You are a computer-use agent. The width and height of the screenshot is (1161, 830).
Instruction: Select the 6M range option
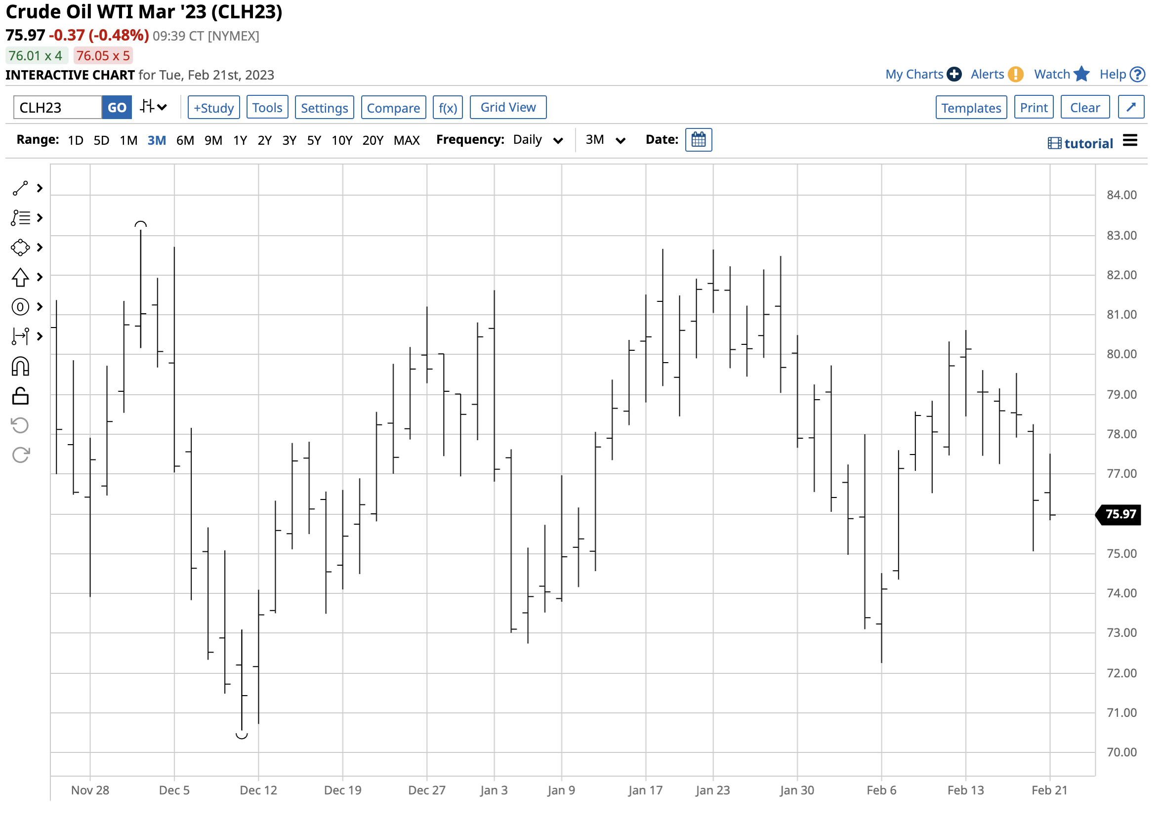185,140
